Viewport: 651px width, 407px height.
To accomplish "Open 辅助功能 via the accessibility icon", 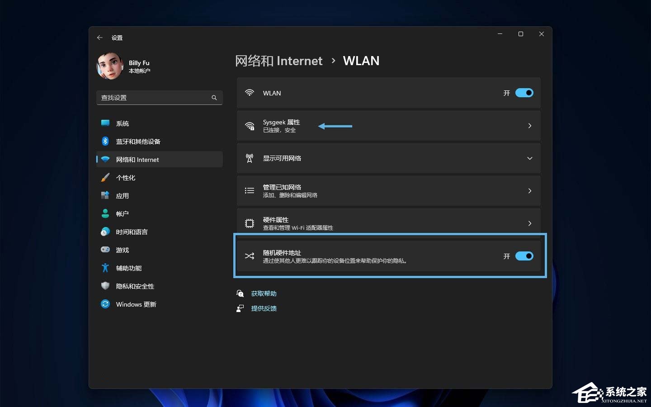I will 105,268.
